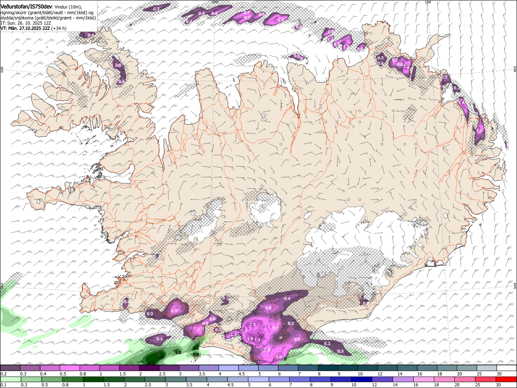
Task: Click the upper legend swatch between 0.3 and 0.4
Action: coord(30,368)
